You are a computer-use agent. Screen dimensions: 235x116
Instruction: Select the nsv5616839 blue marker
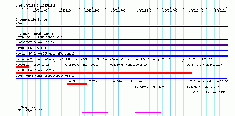point(111,84)
